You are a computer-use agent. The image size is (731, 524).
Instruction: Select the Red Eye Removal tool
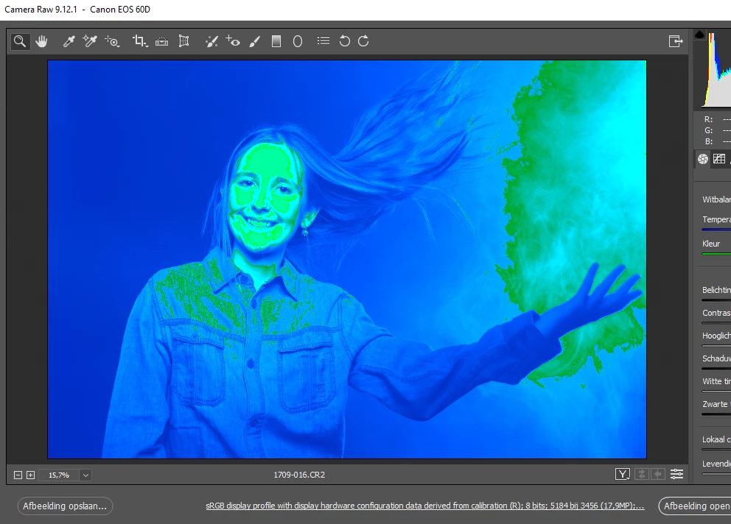(233, 41)
